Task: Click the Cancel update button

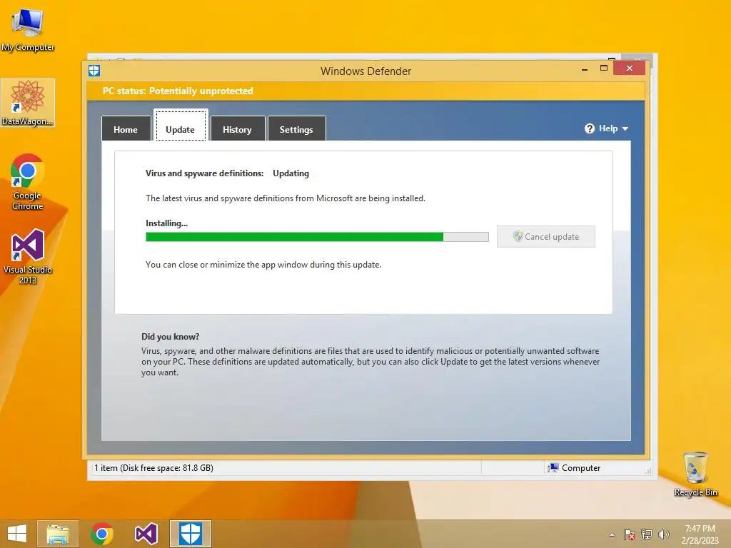Action: pyautogui.click(x=546, y=237)
